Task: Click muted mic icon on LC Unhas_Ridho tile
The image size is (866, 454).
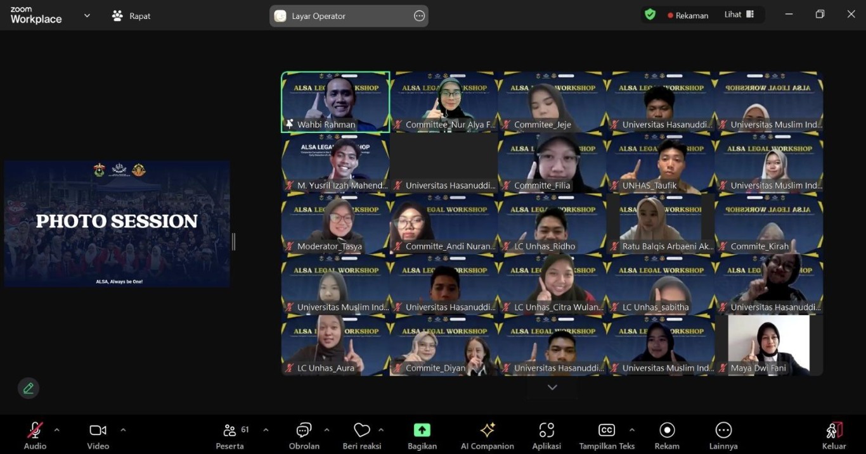Action: point(507,246)
